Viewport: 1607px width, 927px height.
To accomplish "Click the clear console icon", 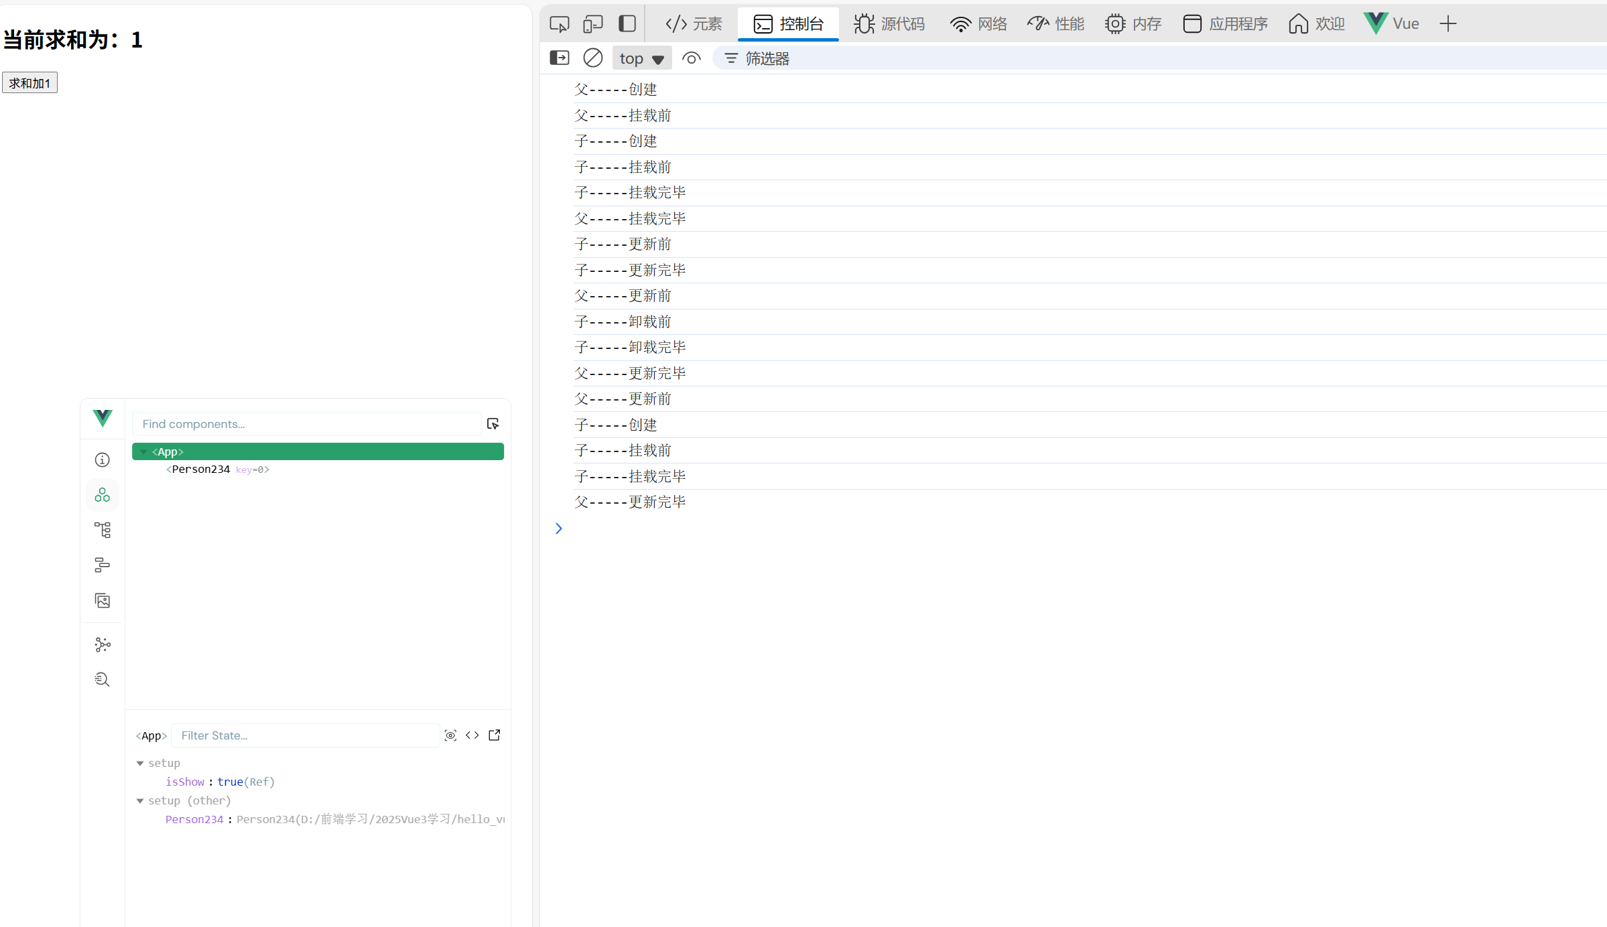I will click(x=592, y=58).
